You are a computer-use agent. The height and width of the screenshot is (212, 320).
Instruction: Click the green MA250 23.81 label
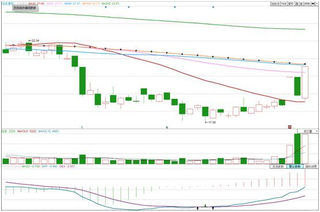point(110,3)
